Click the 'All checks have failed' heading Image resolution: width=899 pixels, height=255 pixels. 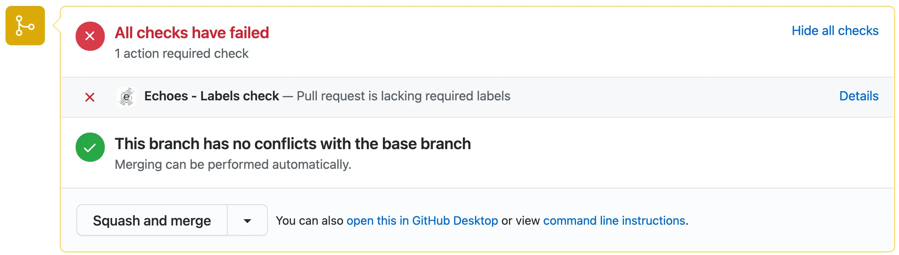tap(192, 33)
